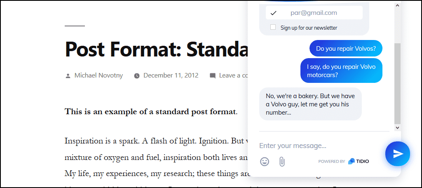
Task: Click the comment bubble icon
Action: coord(213,76)
